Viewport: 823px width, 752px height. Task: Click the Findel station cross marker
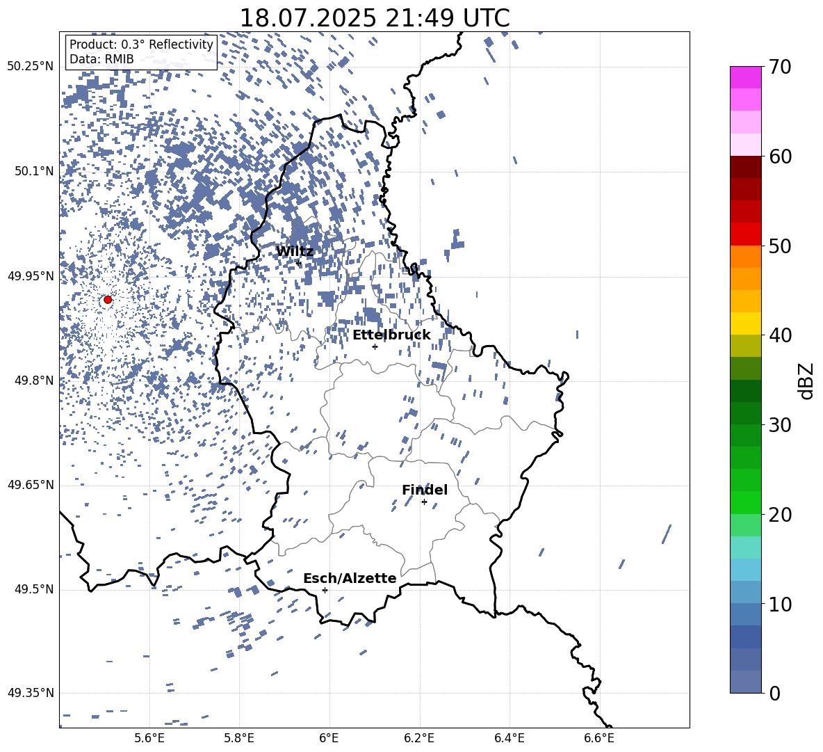(424, 502)
